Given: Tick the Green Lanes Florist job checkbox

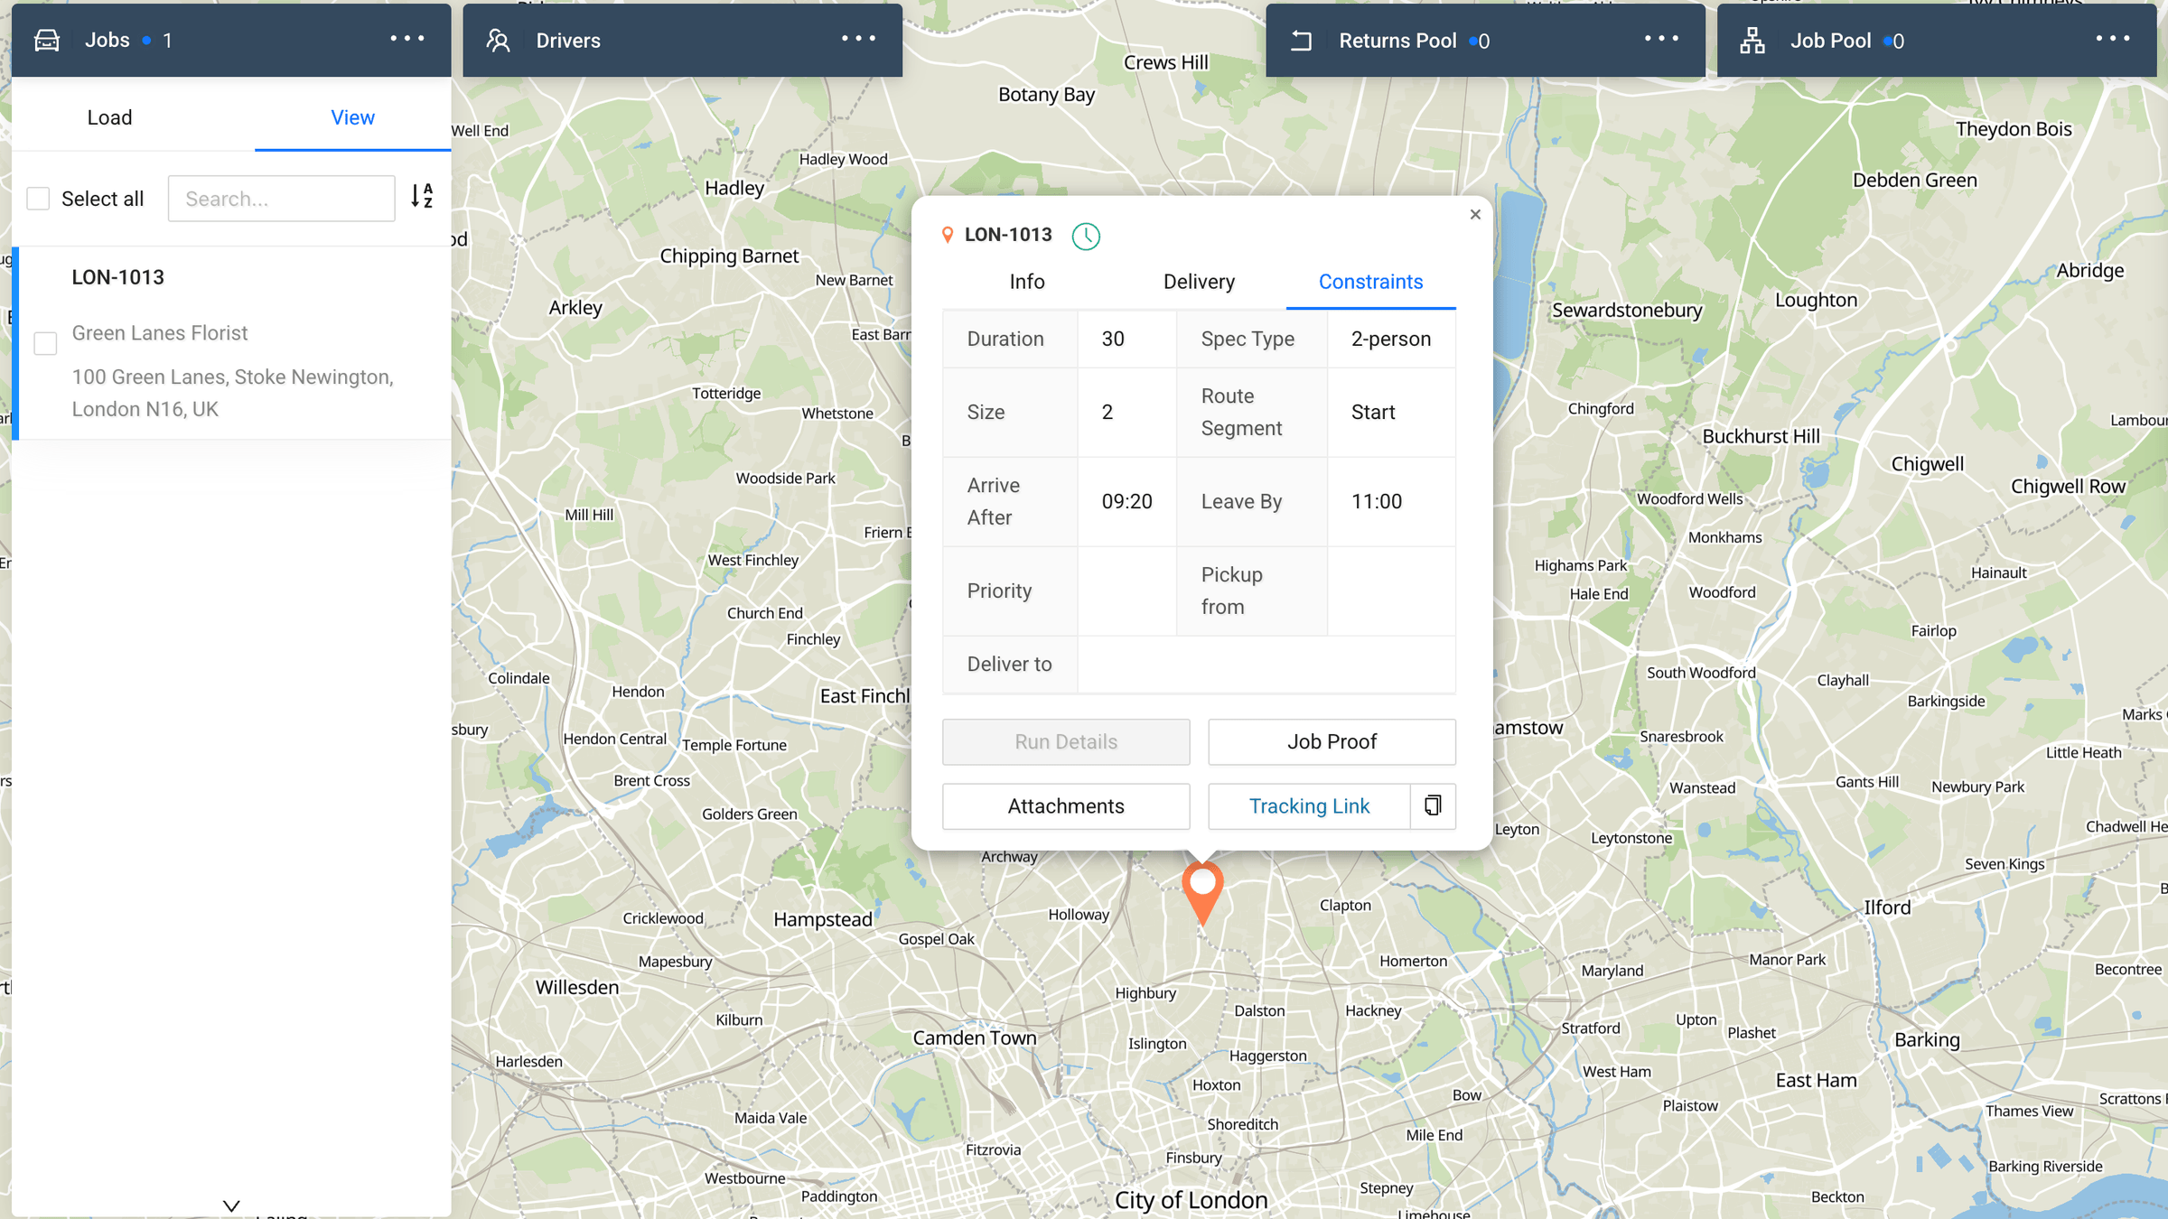Looking at the screenshot, I should coord(45,343).
